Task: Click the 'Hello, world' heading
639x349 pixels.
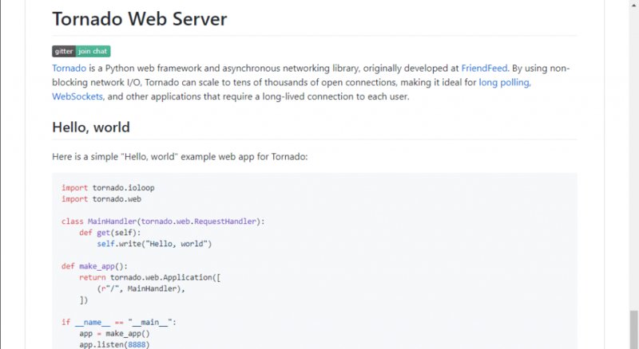Action: [x=91, y=127]
